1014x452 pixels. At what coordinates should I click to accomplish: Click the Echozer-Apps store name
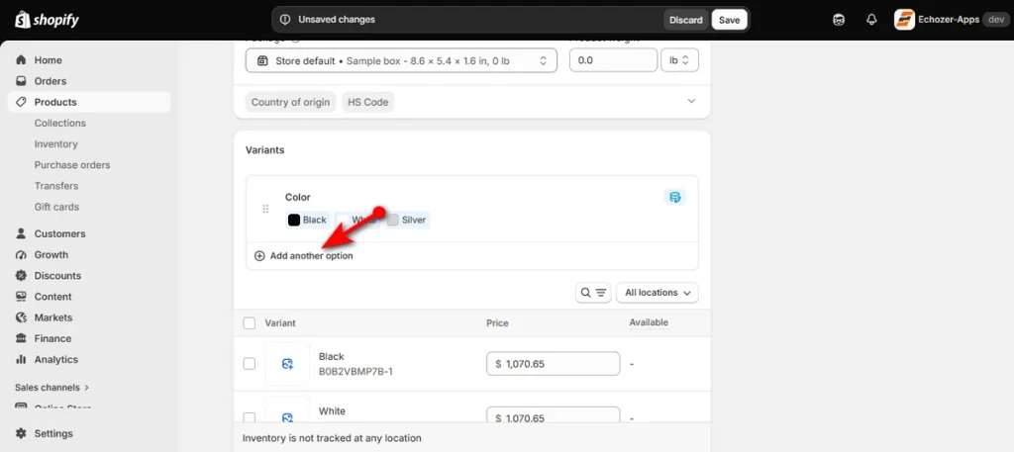(949, 20)
